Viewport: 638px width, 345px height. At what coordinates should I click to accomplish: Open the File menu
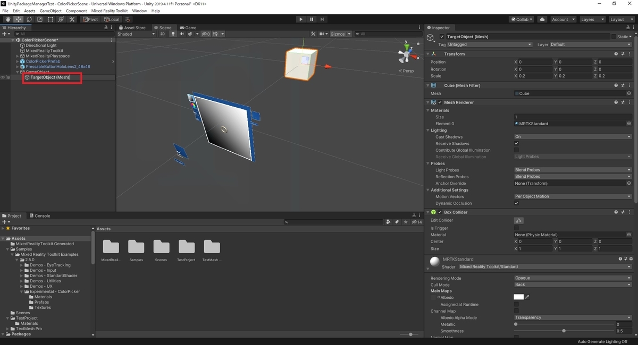(6, 11)
